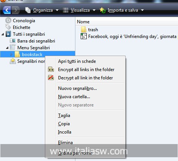Choose Copia in the context menu
The image size is (178, 161).
64,124
